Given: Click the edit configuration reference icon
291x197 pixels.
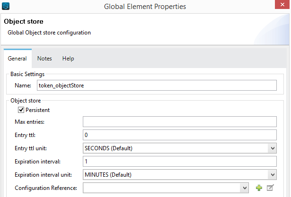Looking at the screenshot, I should 270,188.
